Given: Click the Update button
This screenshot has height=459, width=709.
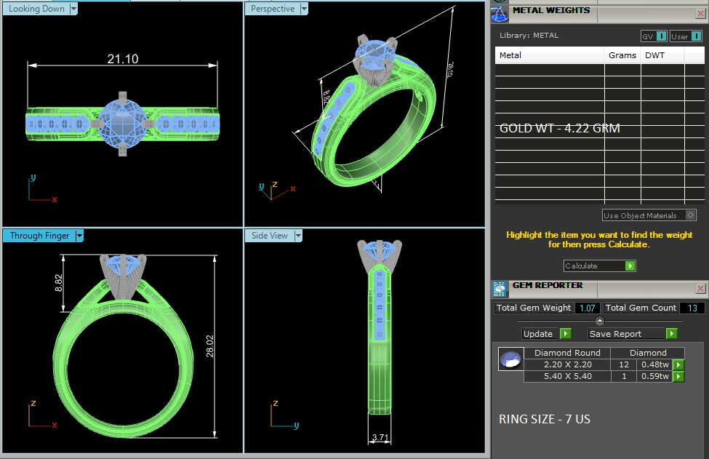Looking at the screenshot, I should [x=539, y=334].
